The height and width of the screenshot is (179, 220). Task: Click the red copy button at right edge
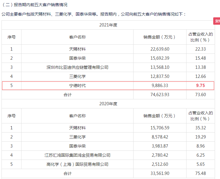[x=217, y=21]
